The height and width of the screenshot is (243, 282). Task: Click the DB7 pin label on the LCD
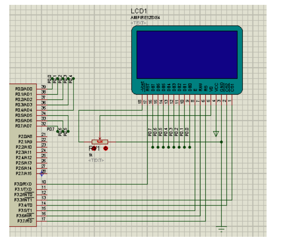(x=153, y=88)
